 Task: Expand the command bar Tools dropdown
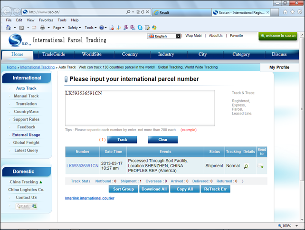pos(90,28)
